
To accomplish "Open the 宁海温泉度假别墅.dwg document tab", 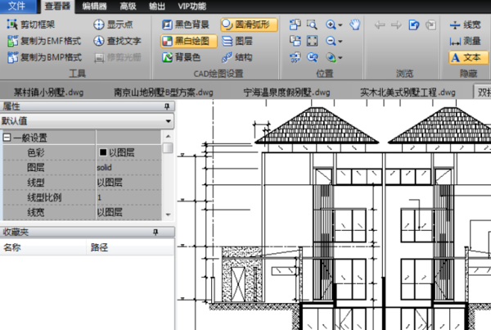I will (x=286, y=93).
